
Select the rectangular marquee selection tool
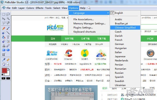coord(4,14)
